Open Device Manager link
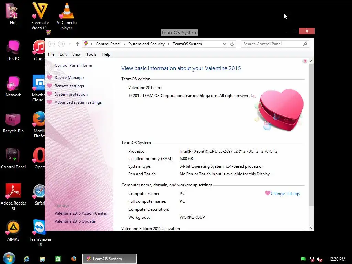This screenshot has height=264, width=352. point(69,77)
